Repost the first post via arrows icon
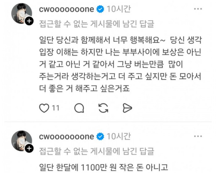 point(103,108)
